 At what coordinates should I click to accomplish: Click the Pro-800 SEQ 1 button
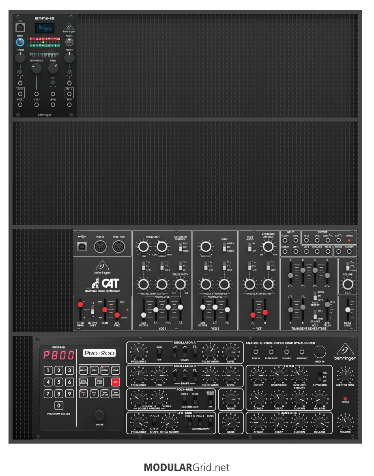pyautogui.click(x=83, y=394)
